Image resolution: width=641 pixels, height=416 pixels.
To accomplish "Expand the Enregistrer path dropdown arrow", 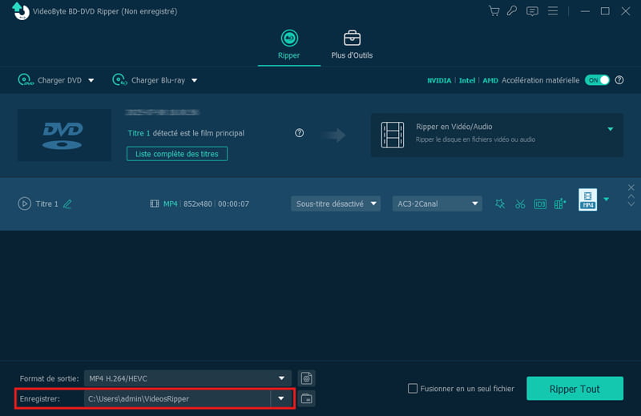I will (x=281, y=398).
